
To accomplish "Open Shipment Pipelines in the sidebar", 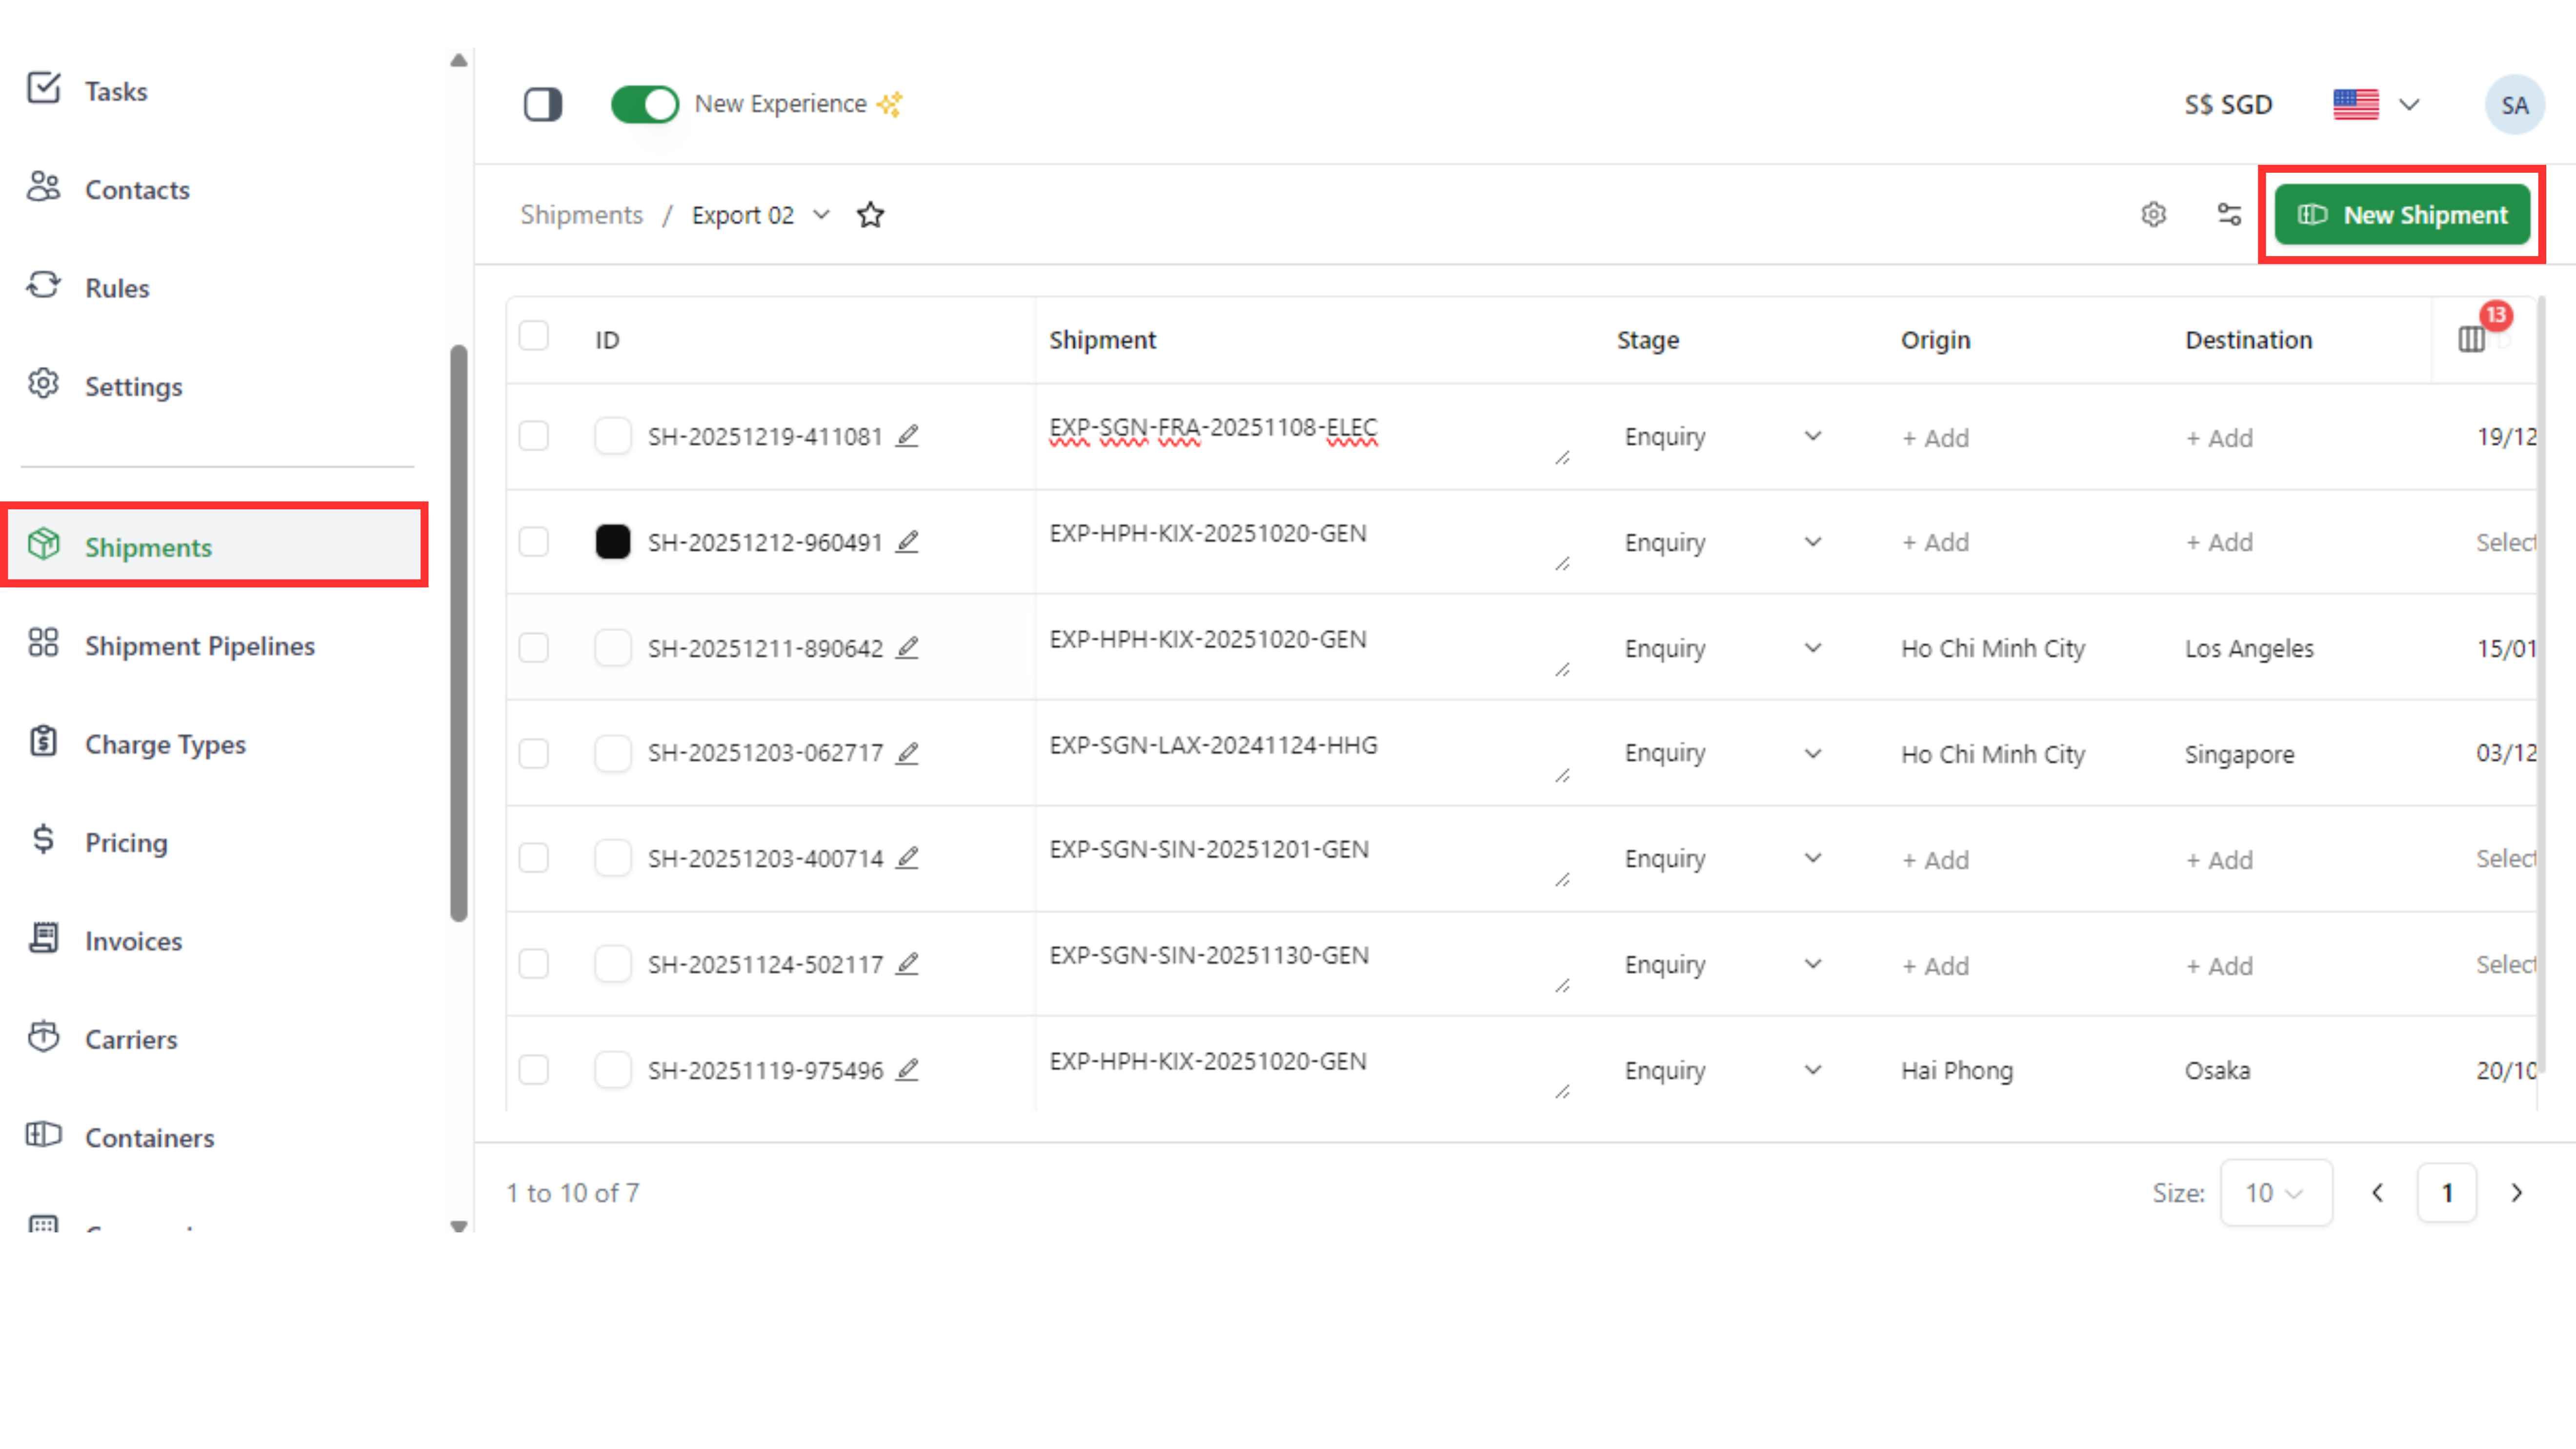I will 199,646.
